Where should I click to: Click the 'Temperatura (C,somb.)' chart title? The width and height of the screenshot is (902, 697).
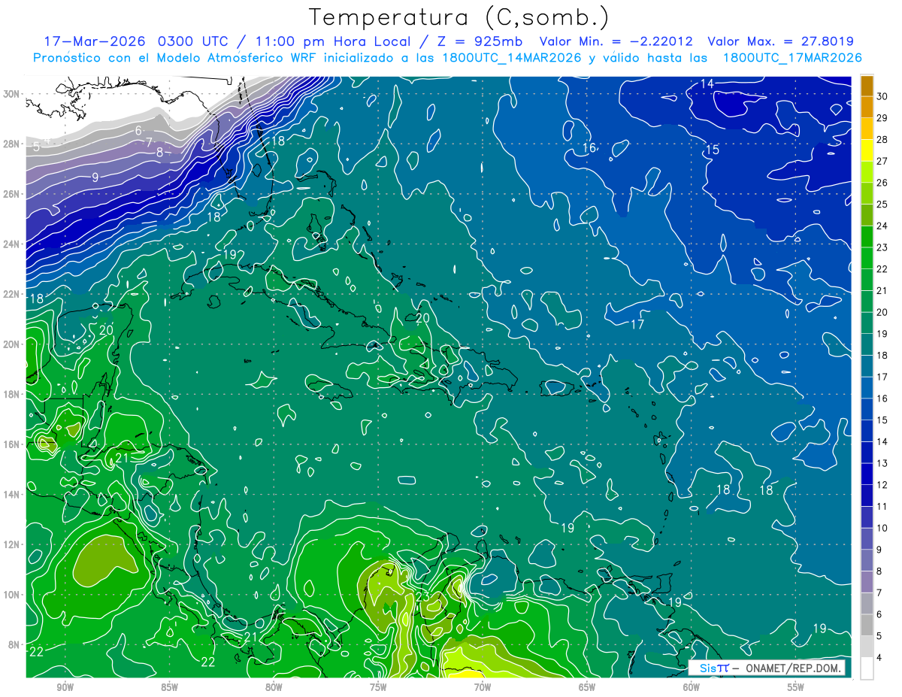[459, 18]
